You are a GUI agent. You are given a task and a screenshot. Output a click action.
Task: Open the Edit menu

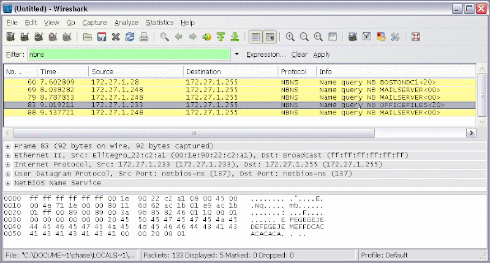tap(31, 23)
